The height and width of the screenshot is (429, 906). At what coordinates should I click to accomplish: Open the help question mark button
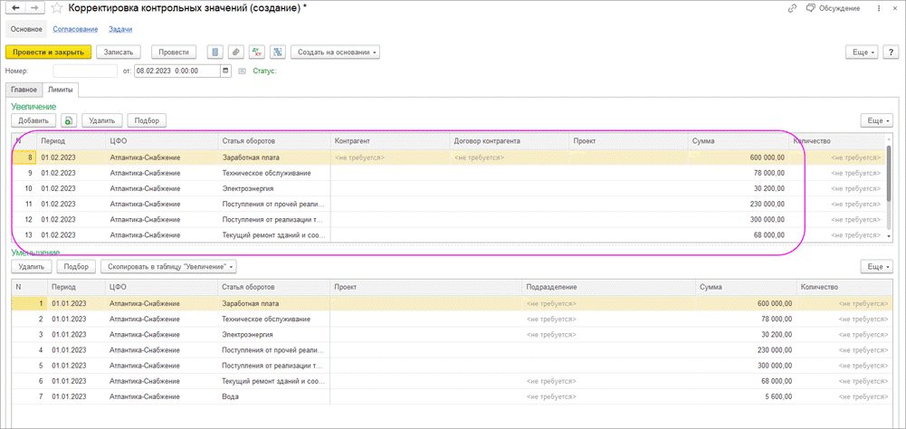[892, 52]
